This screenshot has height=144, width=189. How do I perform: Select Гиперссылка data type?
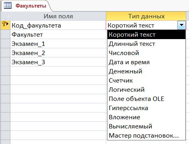146,108
